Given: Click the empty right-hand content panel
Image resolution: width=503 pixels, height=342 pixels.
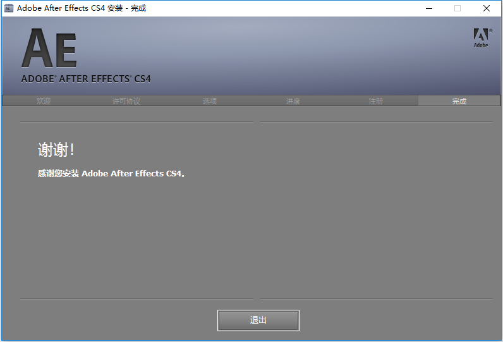Looking at the screenshot, I should [376, 210].
